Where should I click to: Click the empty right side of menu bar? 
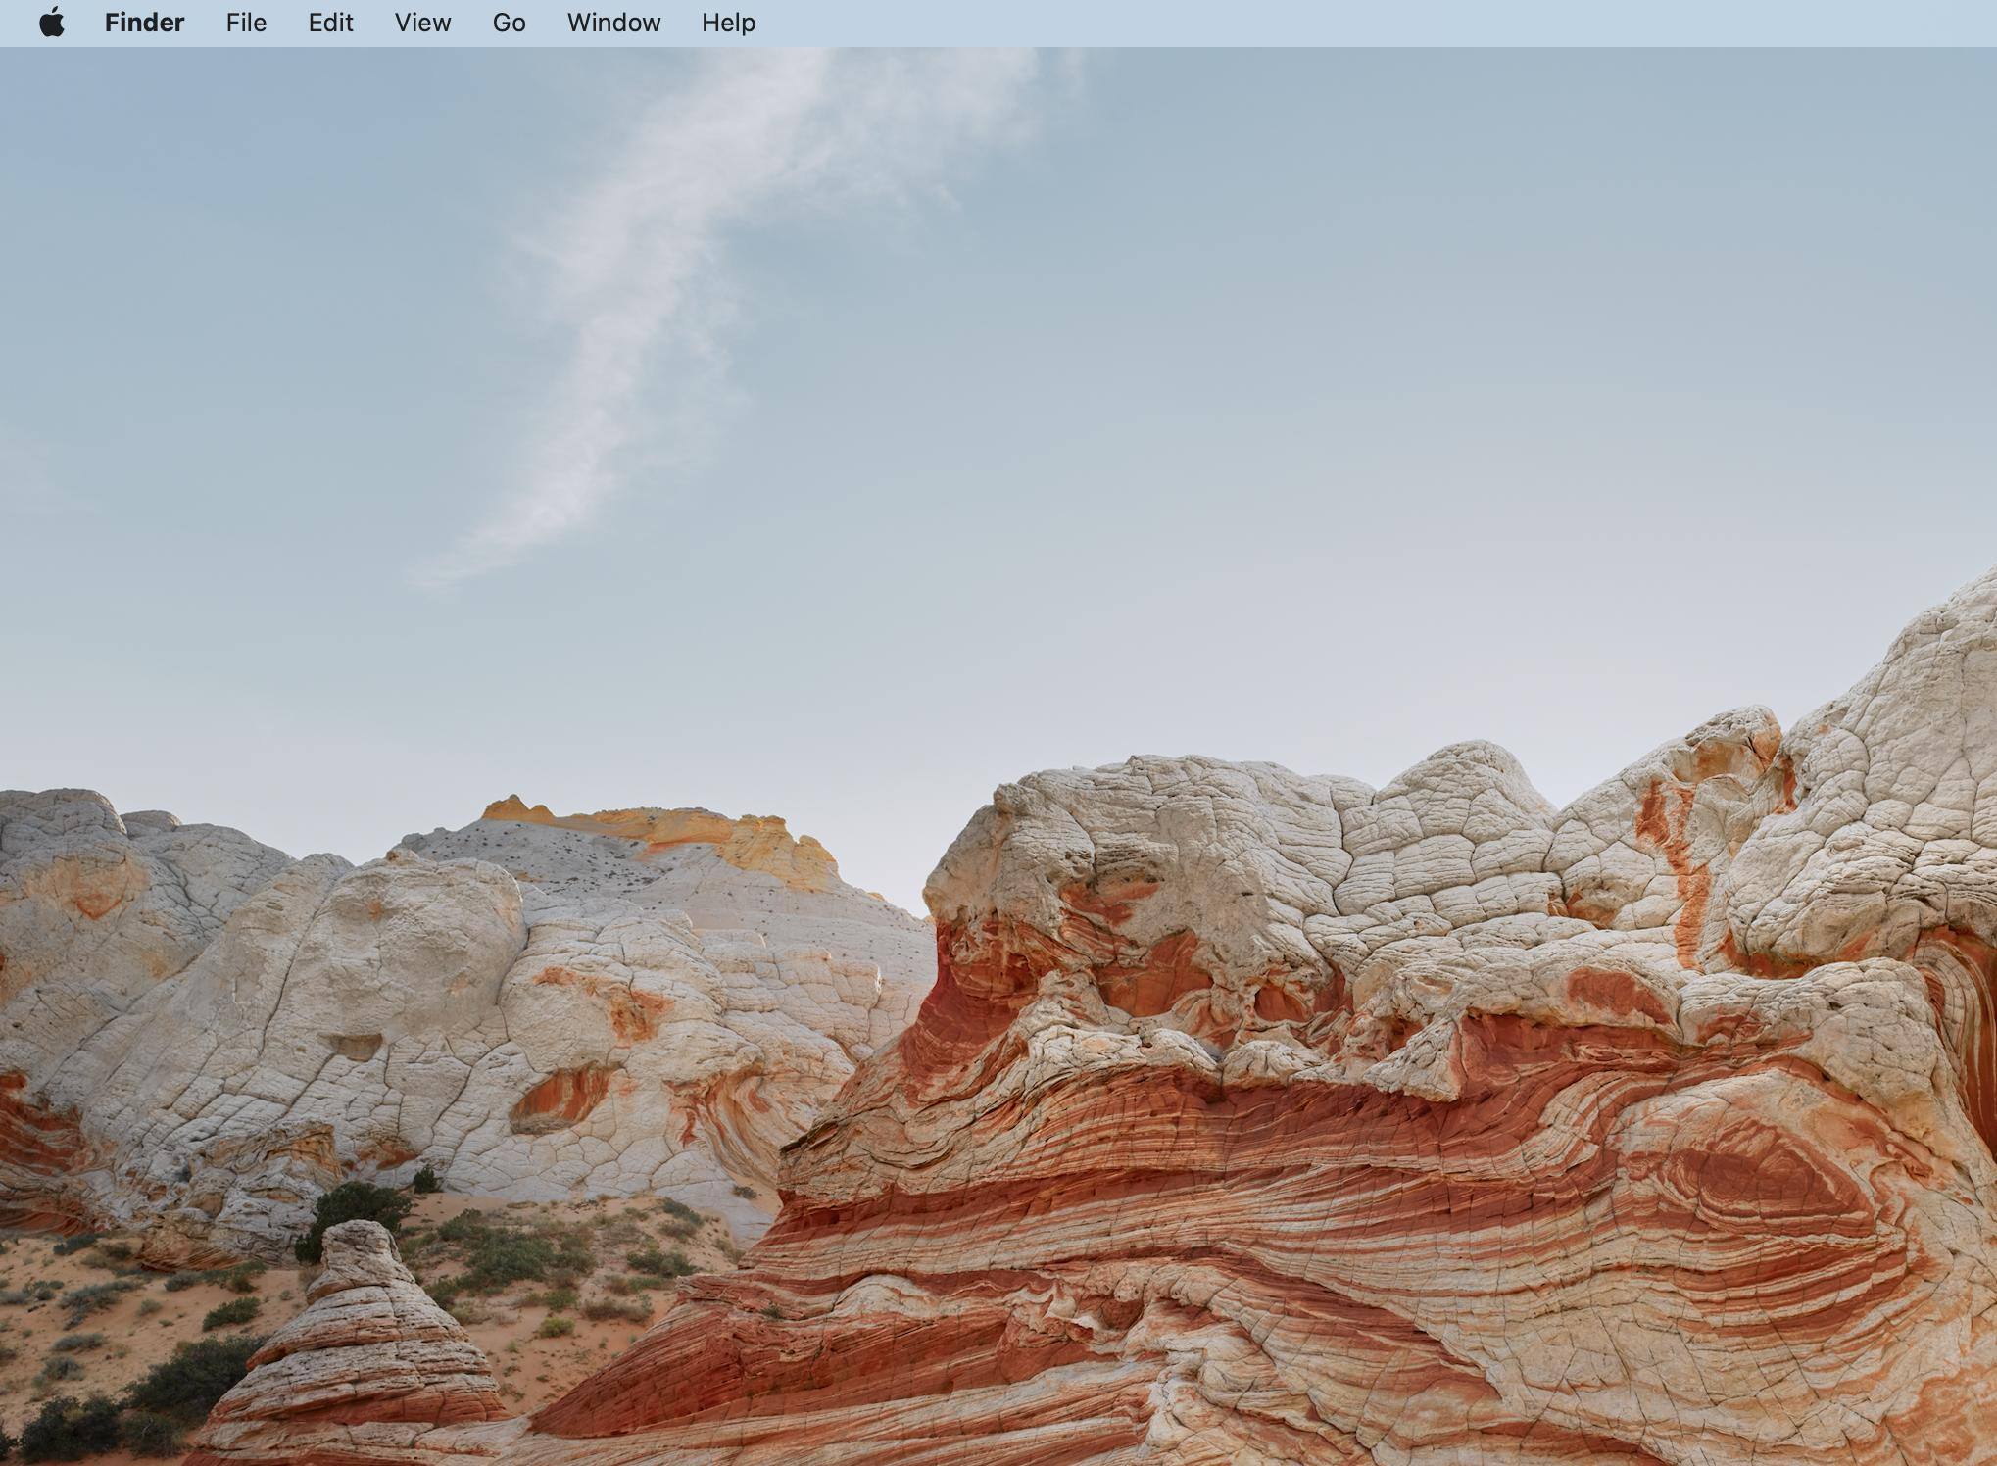(x=1470, y=23)
